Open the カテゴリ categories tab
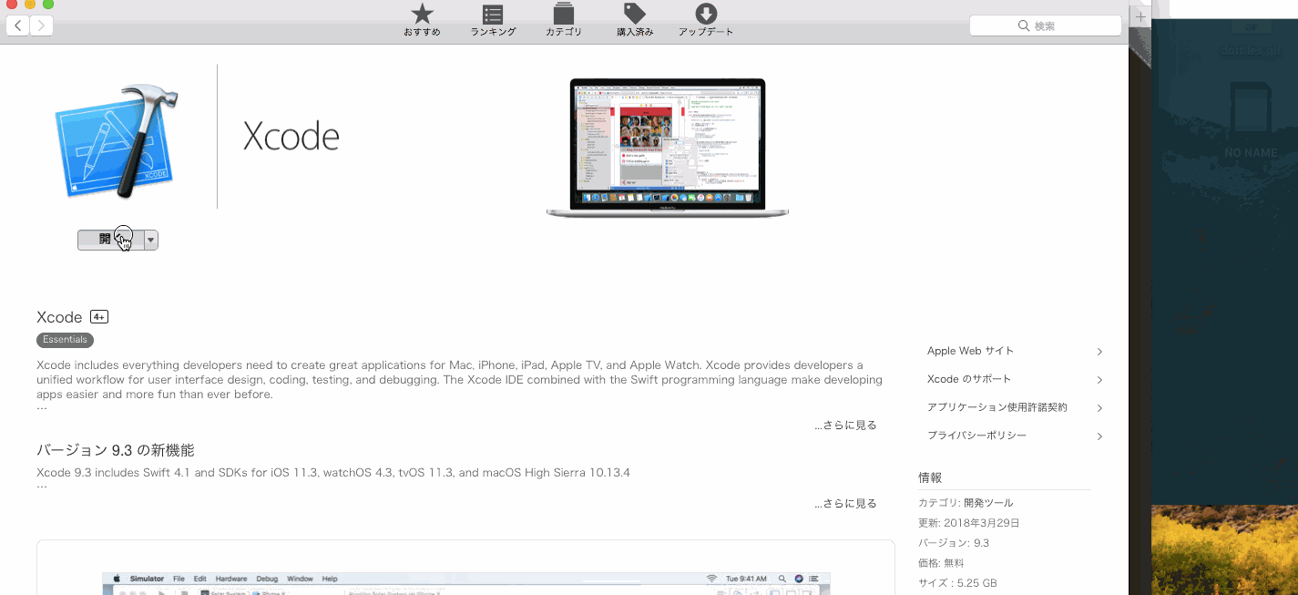The image size is (1298, 595). 564,19
